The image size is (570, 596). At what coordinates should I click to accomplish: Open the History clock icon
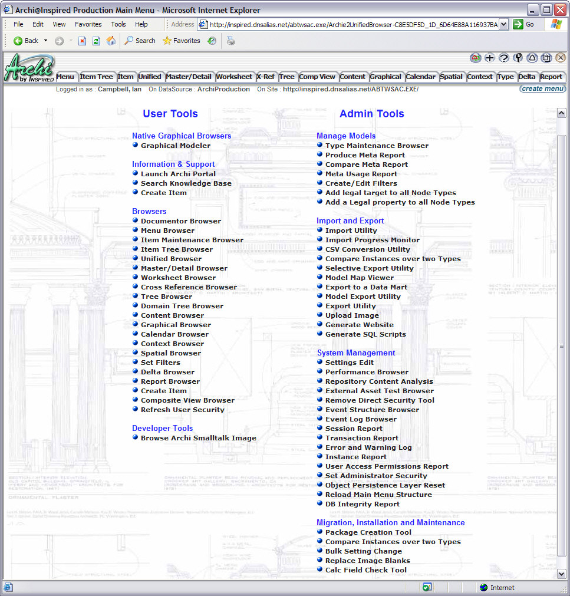pyautogui.click(x=212, y=41)
